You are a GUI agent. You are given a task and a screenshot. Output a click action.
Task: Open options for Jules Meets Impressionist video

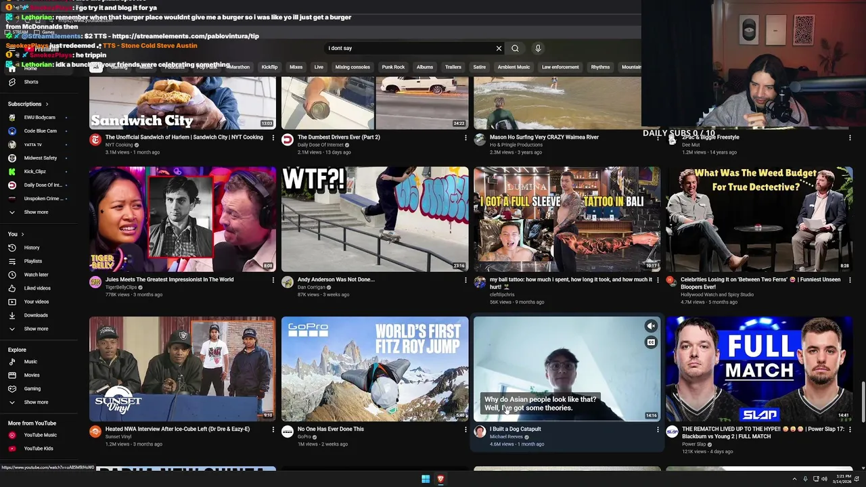pyautogui.click(x=273, y=279)
